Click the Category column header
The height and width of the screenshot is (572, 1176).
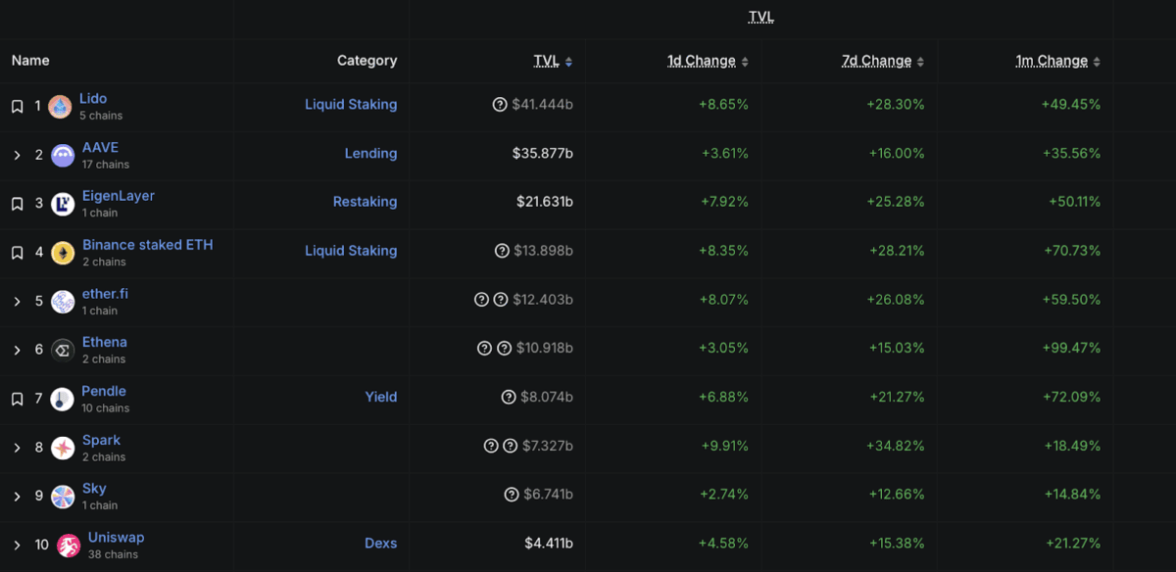[x=367, y=61]
